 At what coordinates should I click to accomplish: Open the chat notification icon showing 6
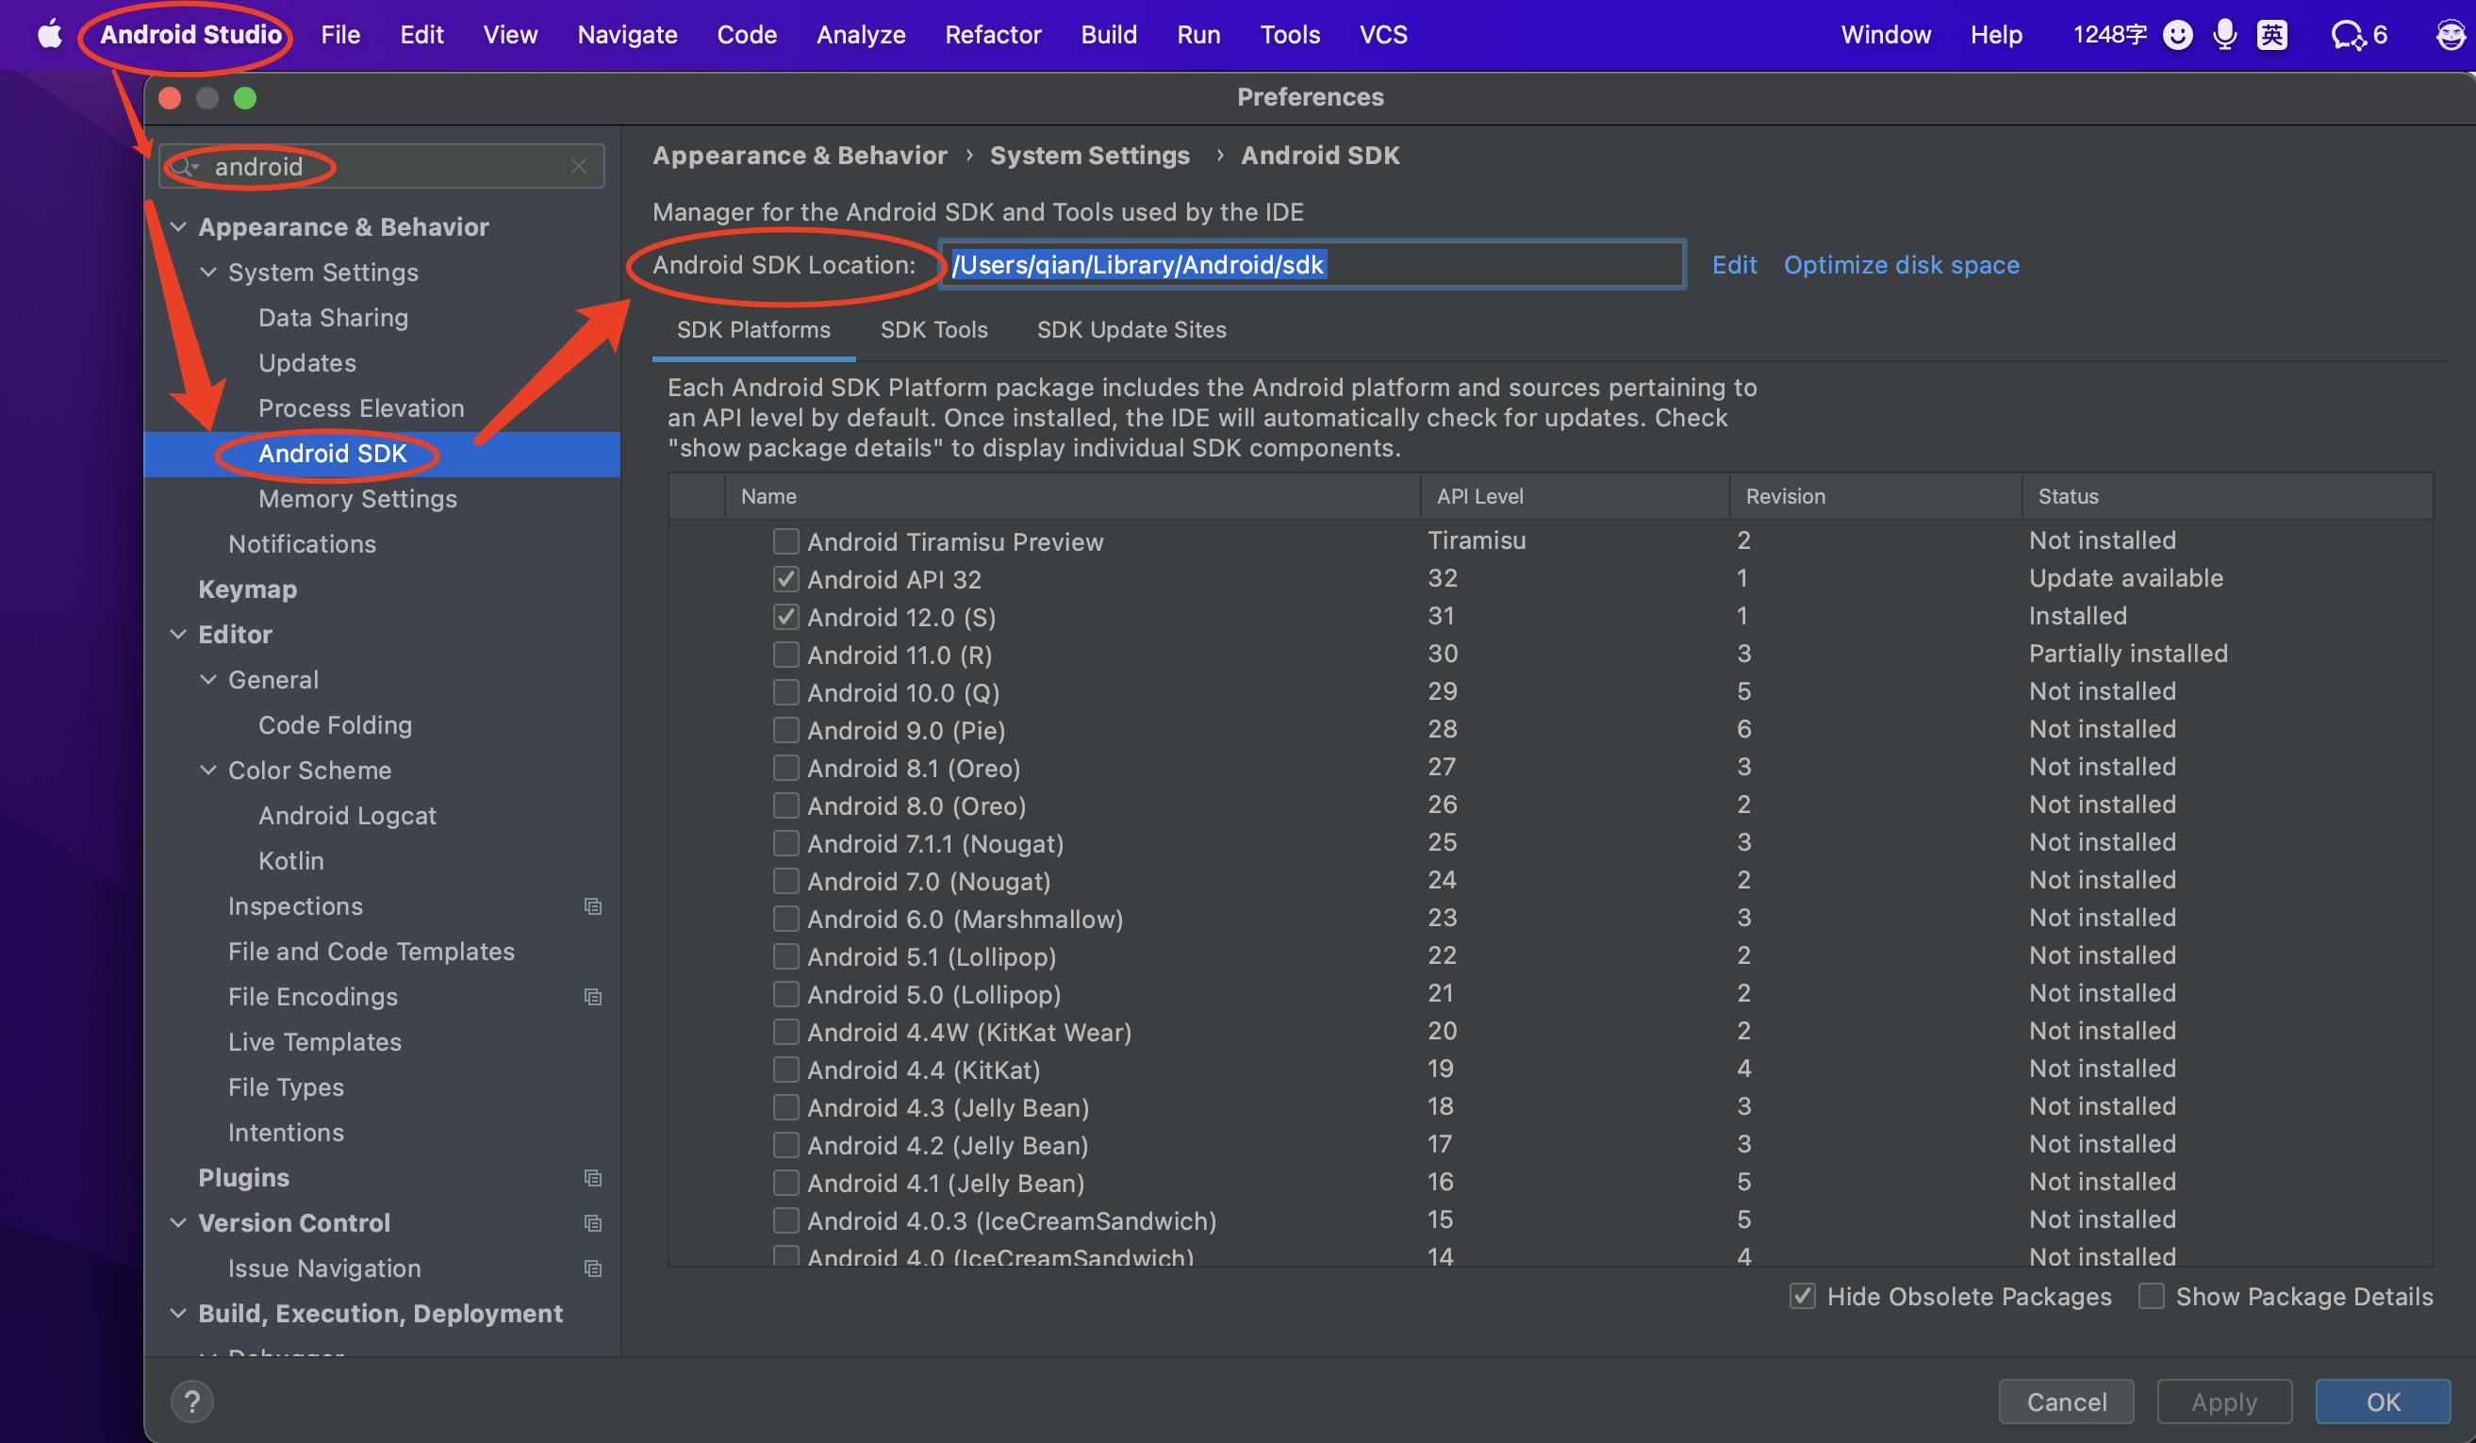2358,36
